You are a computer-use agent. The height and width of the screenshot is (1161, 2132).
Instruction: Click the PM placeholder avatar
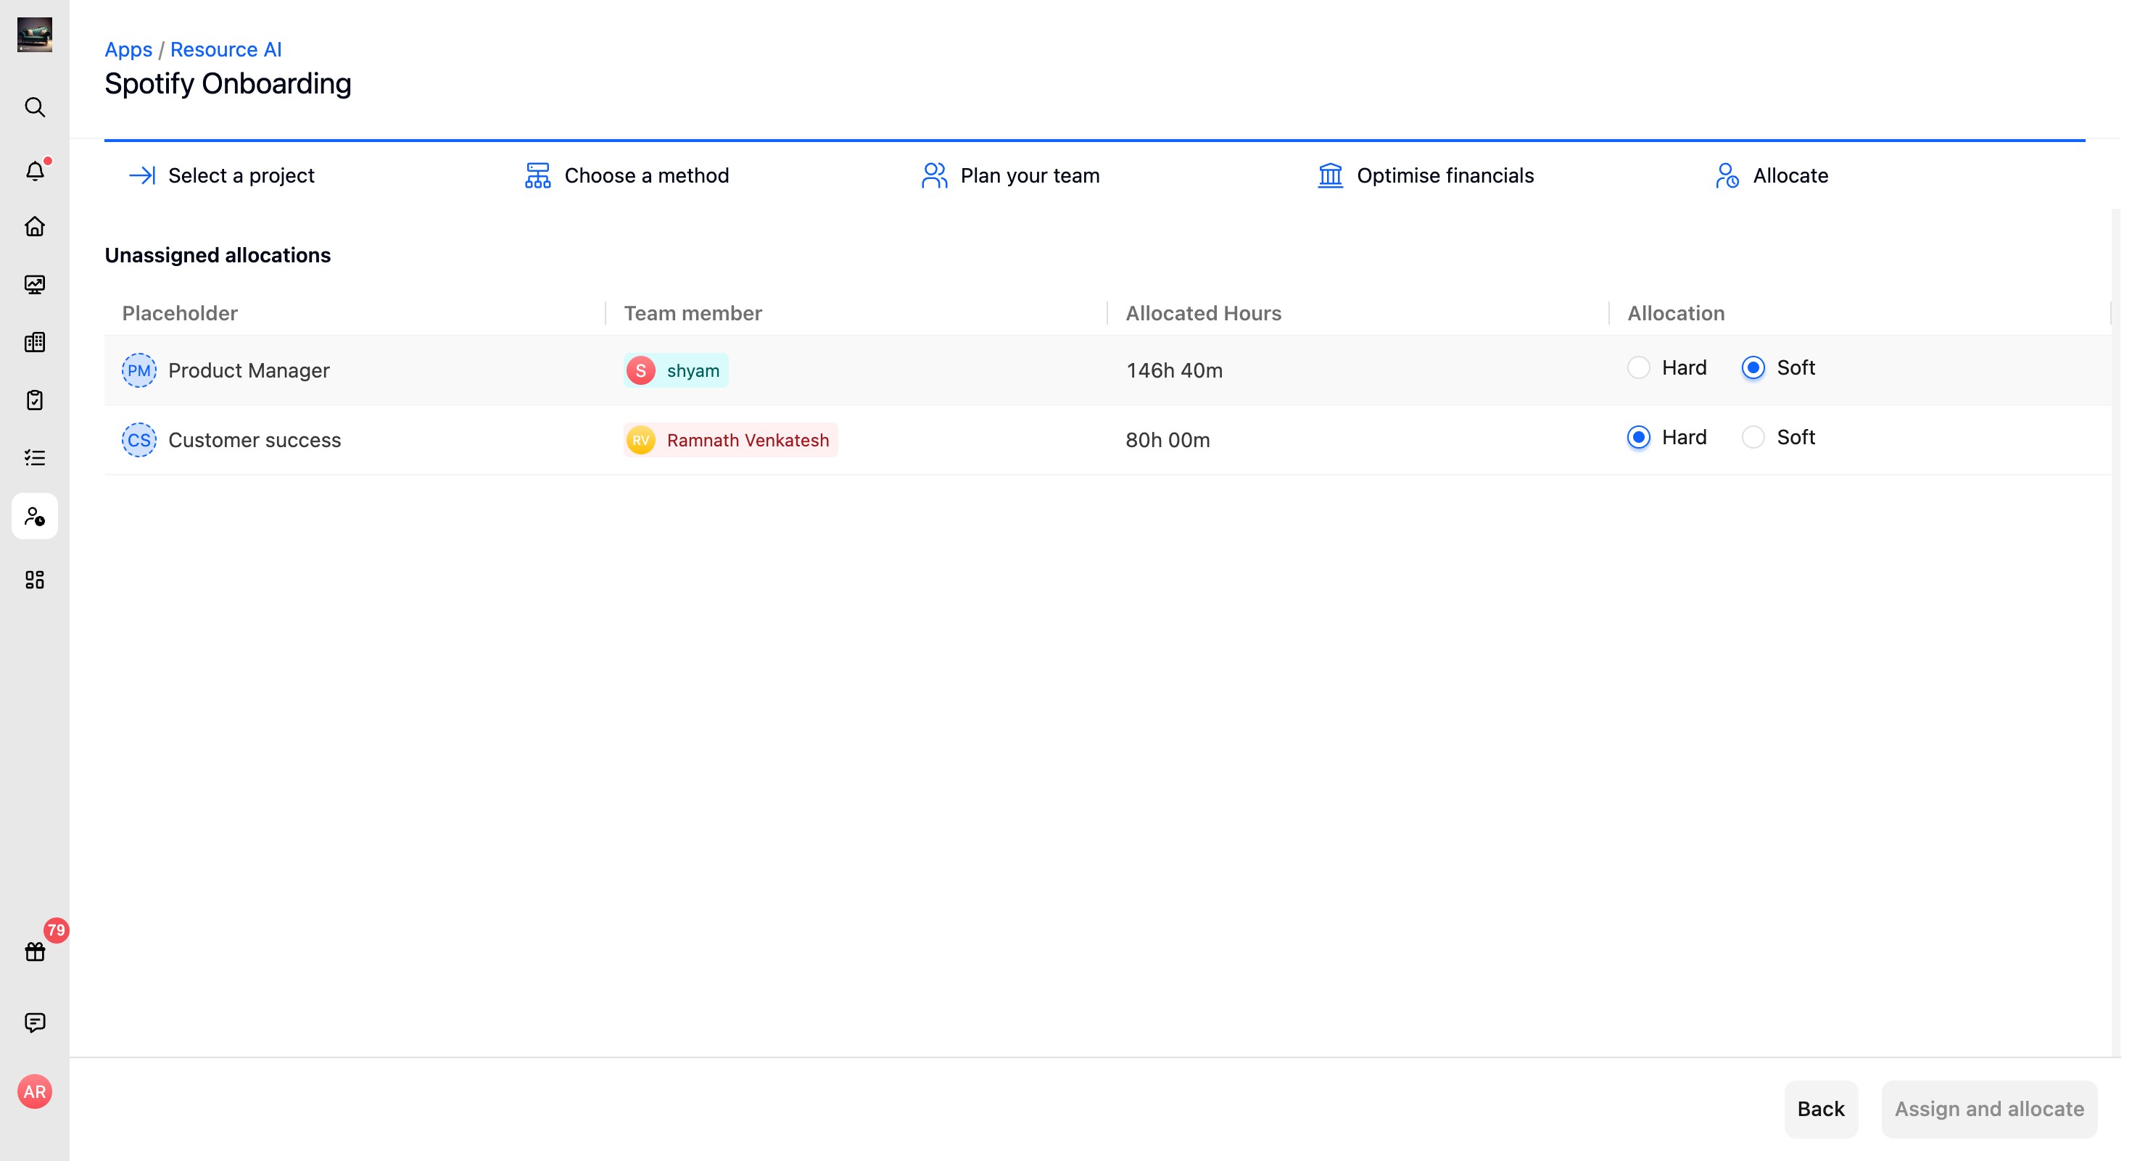pos(139,370)
